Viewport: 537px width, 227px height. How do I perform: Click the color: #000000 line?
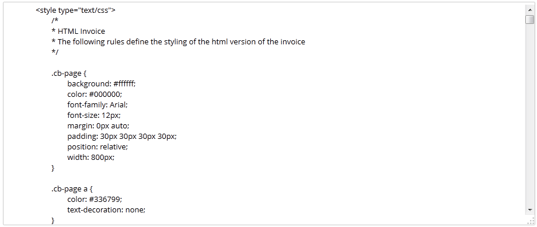pyautogui.click(x=95, y=94)
